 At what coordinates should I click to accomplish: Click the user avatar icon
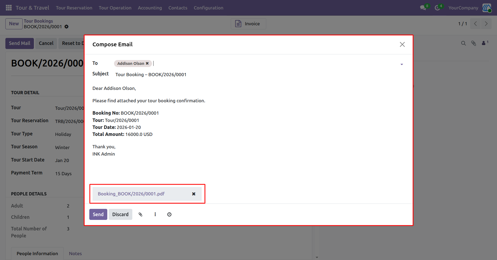[487, 8]
